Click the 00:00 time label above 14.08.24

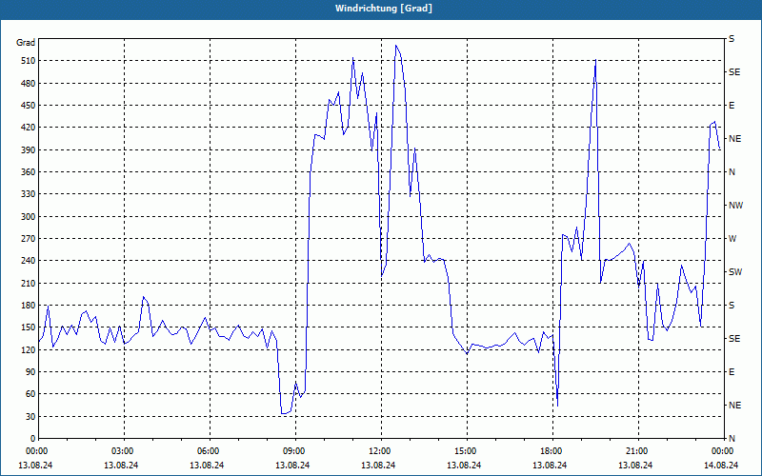[722, 451]
